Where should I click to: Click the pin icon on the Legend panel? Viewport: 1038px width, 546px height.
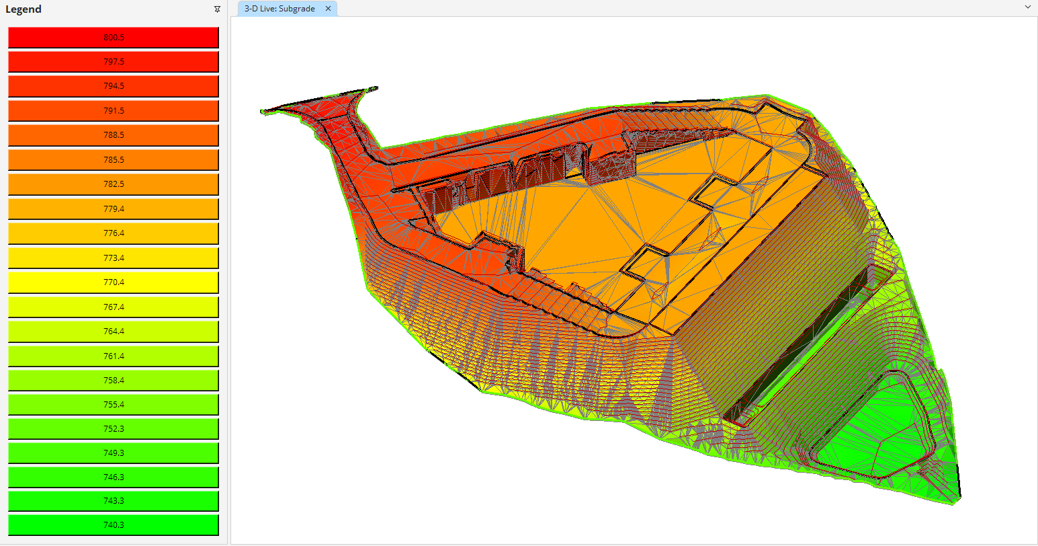coord(216,9)
